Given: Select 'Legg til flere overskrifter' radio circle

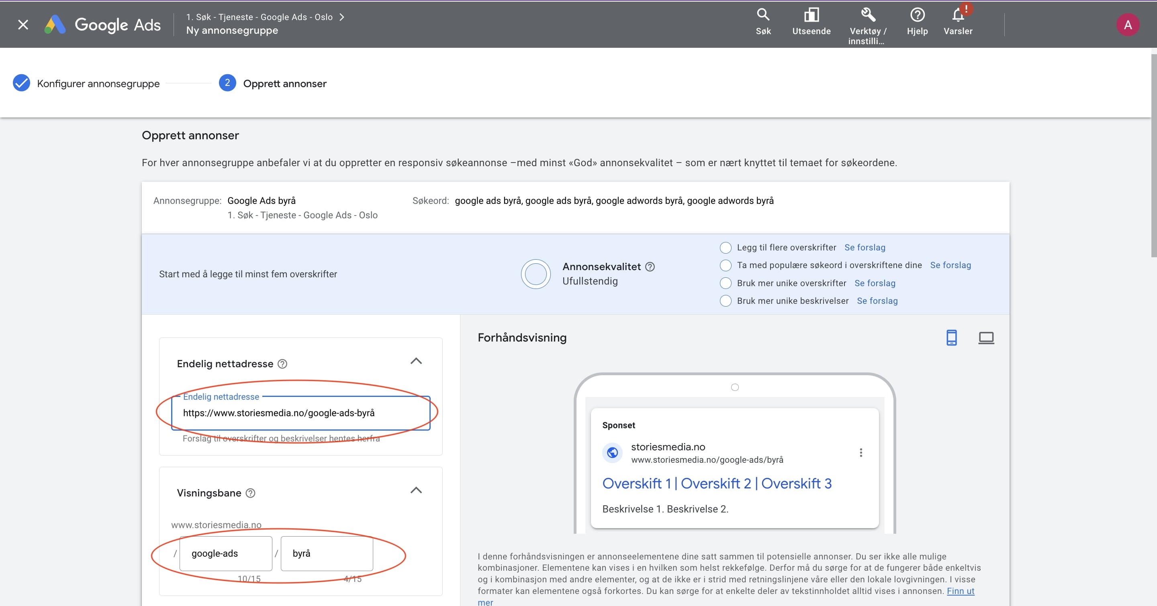Looking at the screenshot, I should click(726, 248).
